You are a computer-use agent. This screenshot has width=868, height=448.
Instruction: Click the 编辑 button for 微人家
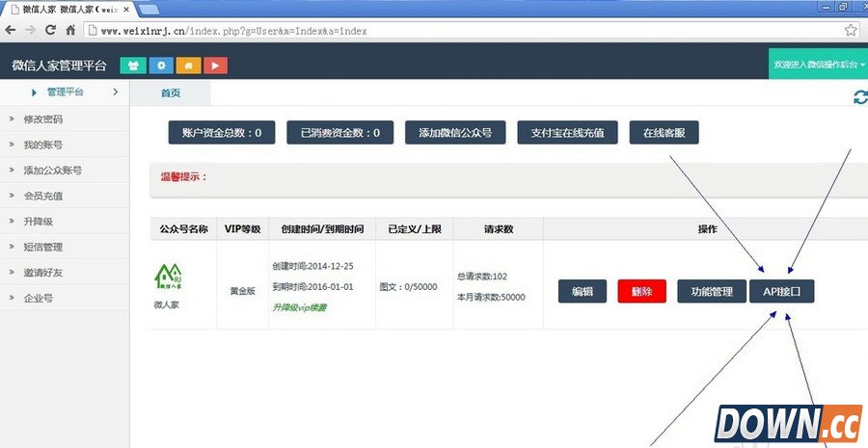pos(583,292)
